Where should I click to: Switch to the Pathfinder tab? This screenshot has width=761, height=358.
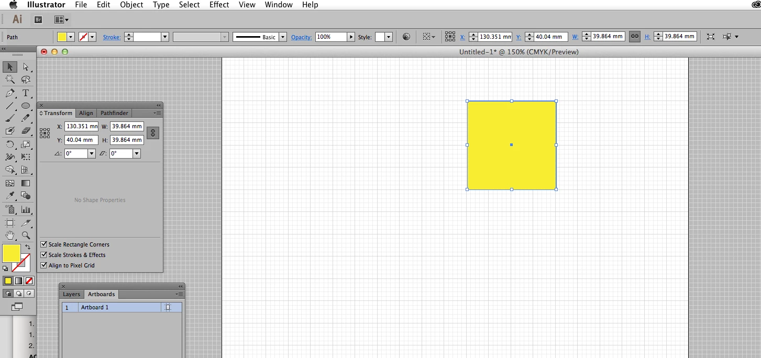click(114, 113)
